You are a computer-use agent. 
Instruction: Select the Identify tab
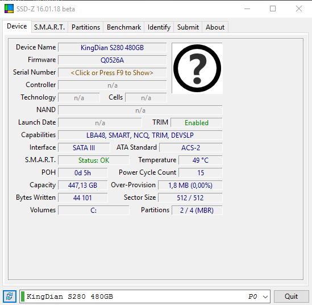tap(159, 27)
